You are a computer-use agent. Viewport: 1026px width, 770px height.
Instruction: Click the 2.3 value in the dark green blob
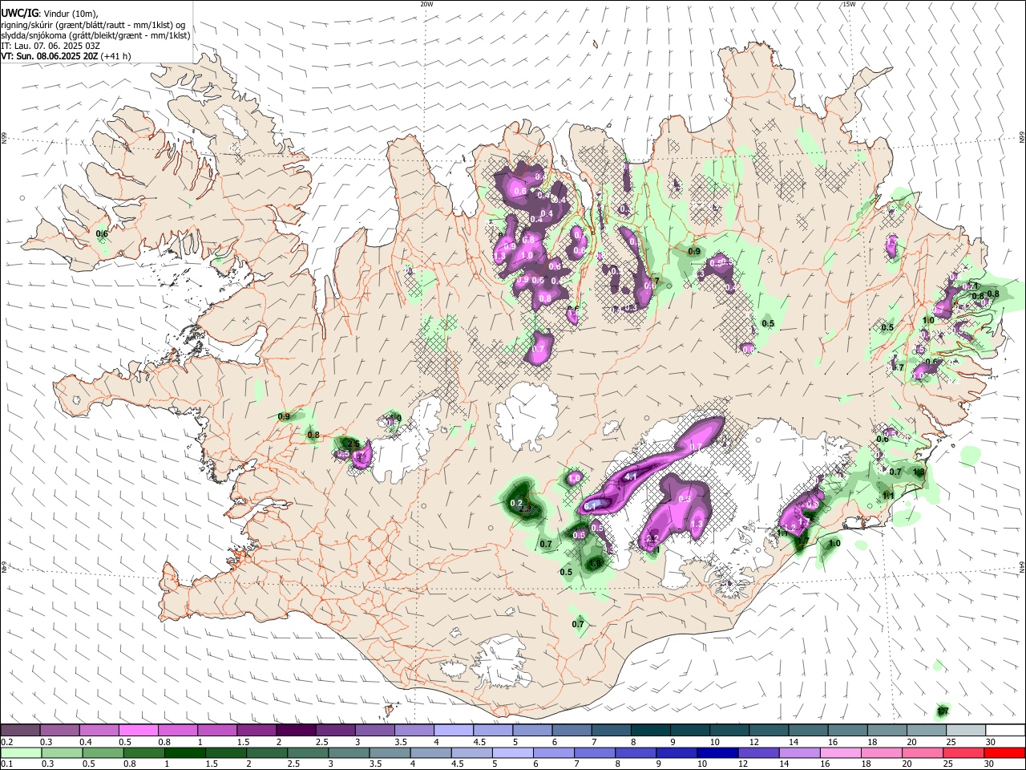[x=526, y=509]
